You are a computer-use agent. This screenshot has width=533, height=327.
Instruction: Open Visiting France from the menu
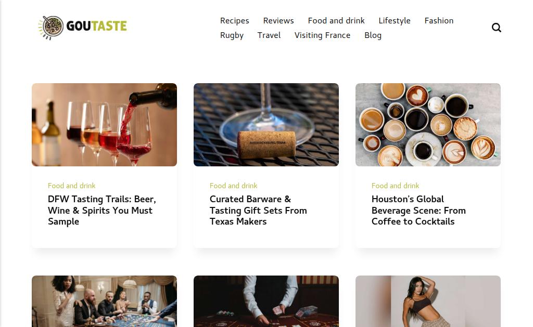322,35
